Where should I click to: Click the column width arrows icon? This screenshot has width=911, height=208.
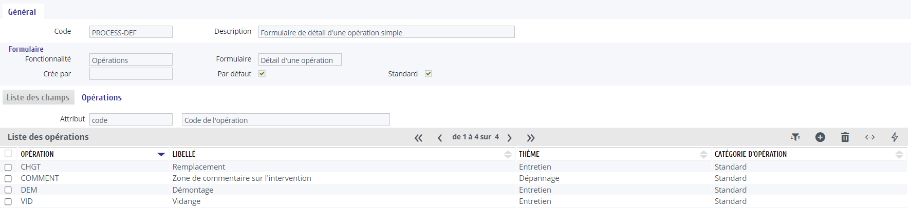(869, 137)
